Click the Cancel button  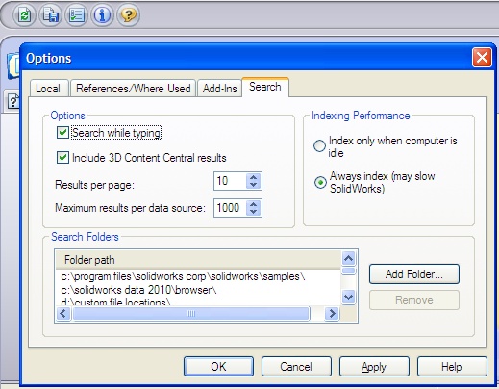pyautogui.click(x=296, y=367)
